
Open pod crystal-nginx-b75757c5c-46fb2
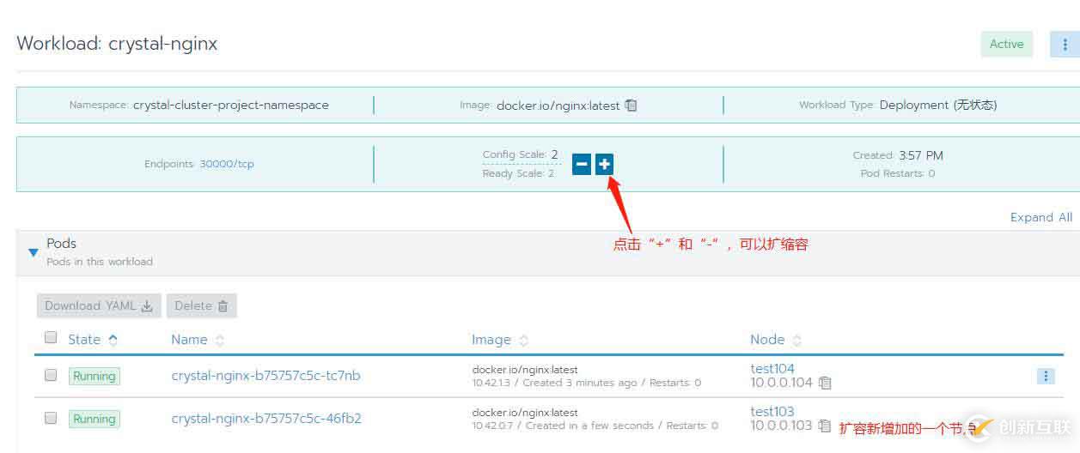(x=265, y=419)
